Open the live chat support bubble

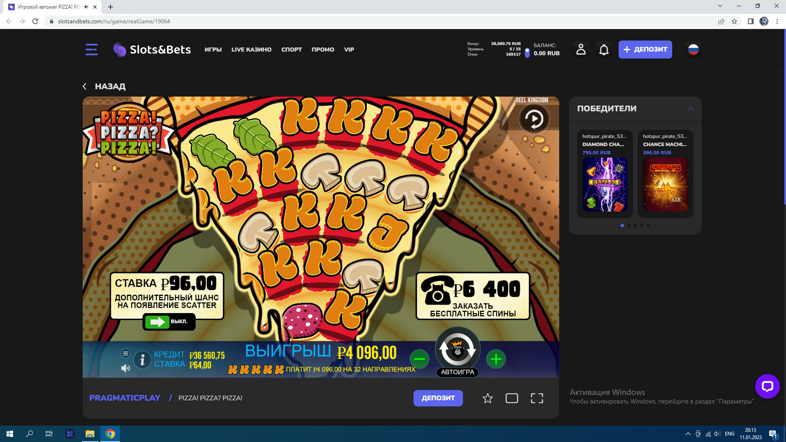(767, 386)
